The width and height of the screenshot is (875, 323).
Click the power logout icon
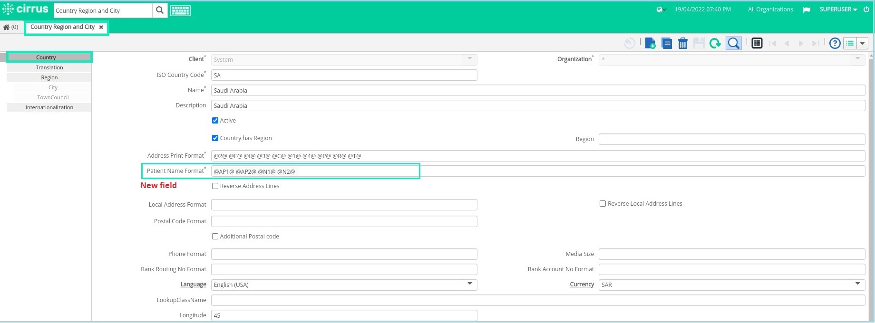coord(866,9)
